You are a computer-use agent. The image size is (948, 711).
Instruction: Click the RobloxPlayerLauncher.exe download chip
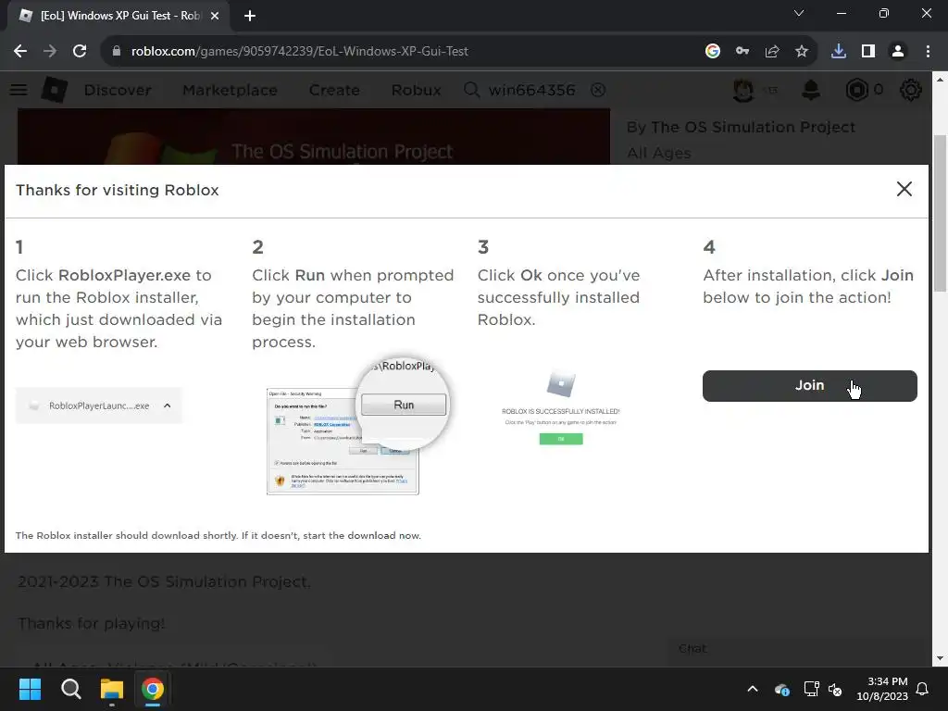click(98, 405)
